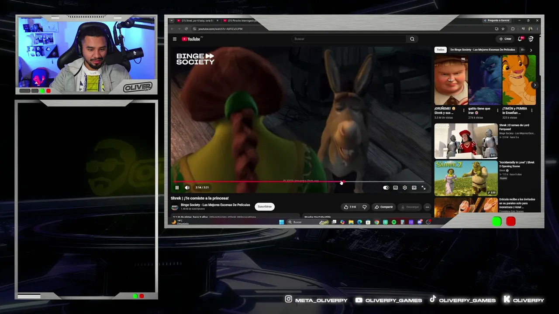Dislike the Shrek video
The width and height of the screenshot is (559, 314).
pos(365,207)
